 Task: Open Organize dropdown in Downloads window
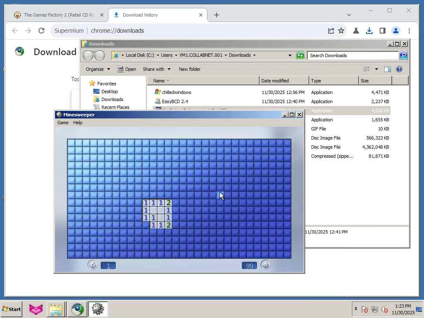pos(98,69)
